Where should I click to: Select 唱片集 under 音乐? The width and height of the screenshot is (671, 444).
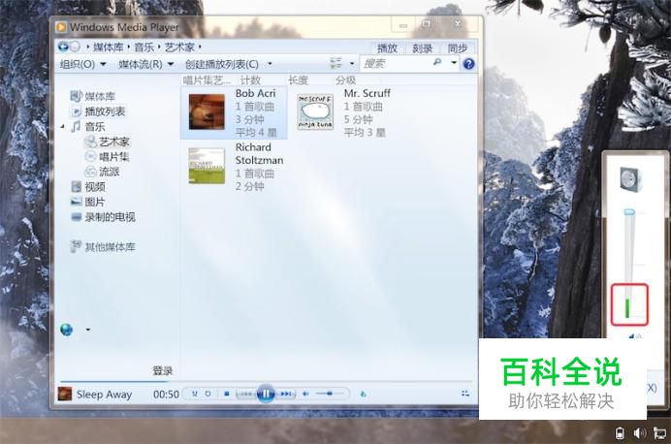[x=107, y=156]
